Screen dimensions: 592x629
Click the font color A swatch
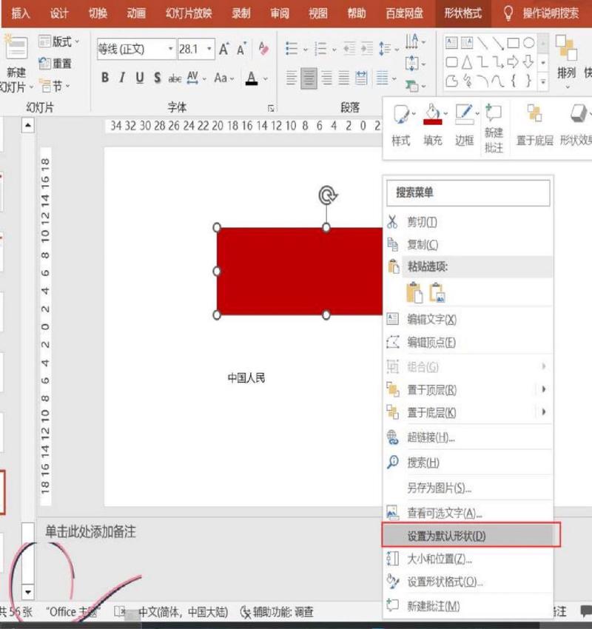point(252,78)
